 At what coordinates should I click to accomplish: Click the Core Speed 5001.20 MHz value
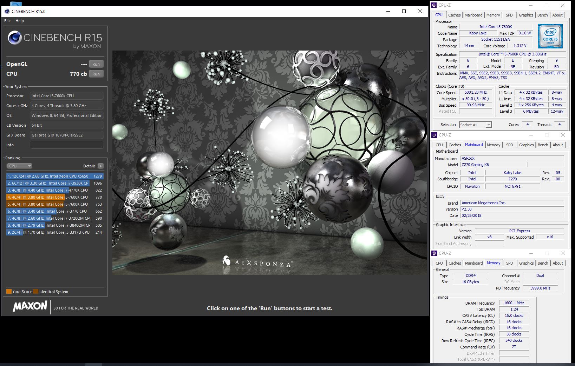tap(476, 92)
